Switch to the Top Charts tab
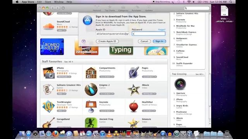This screenshot has width=248, height=139. pyautogui.click(x=110, y=8)
